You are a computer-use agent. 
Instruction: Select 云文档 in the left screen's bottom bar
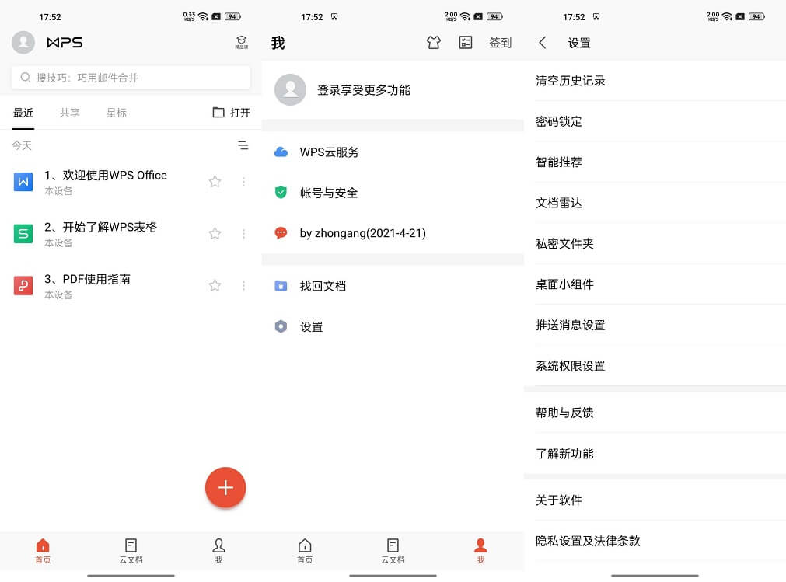tap(131, 551)
